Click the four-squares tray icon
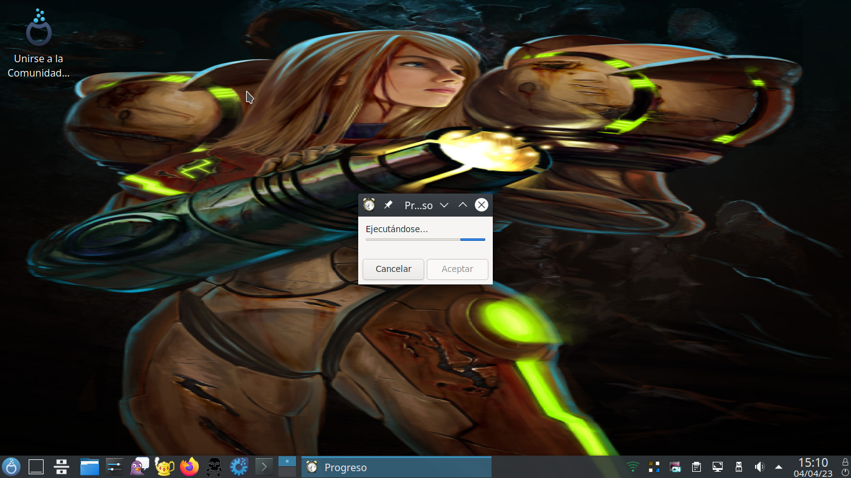This screenshot has width=851, height=478. [654, 467]
